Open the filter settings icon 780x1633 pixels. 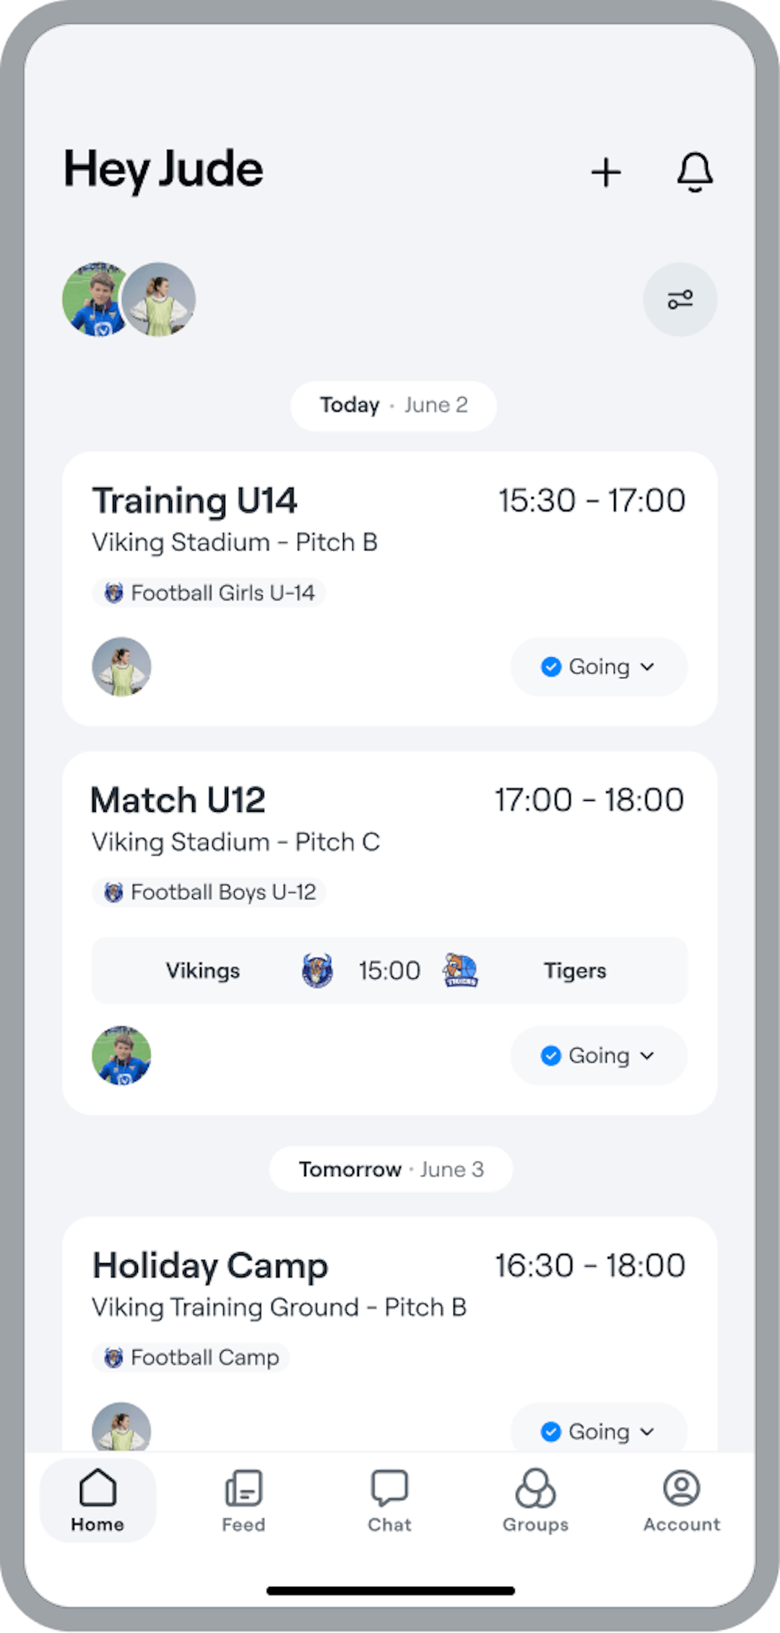tap(680, 299)
